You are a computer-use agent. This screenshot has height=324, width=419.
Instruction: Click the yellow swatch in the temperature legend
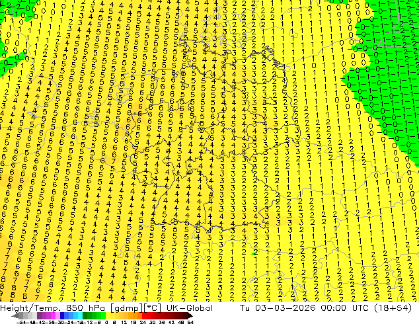pos(108,315)
